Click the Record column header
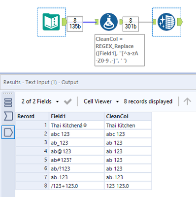Viewport: 196px width, 197px height. (x=33, y=116)
